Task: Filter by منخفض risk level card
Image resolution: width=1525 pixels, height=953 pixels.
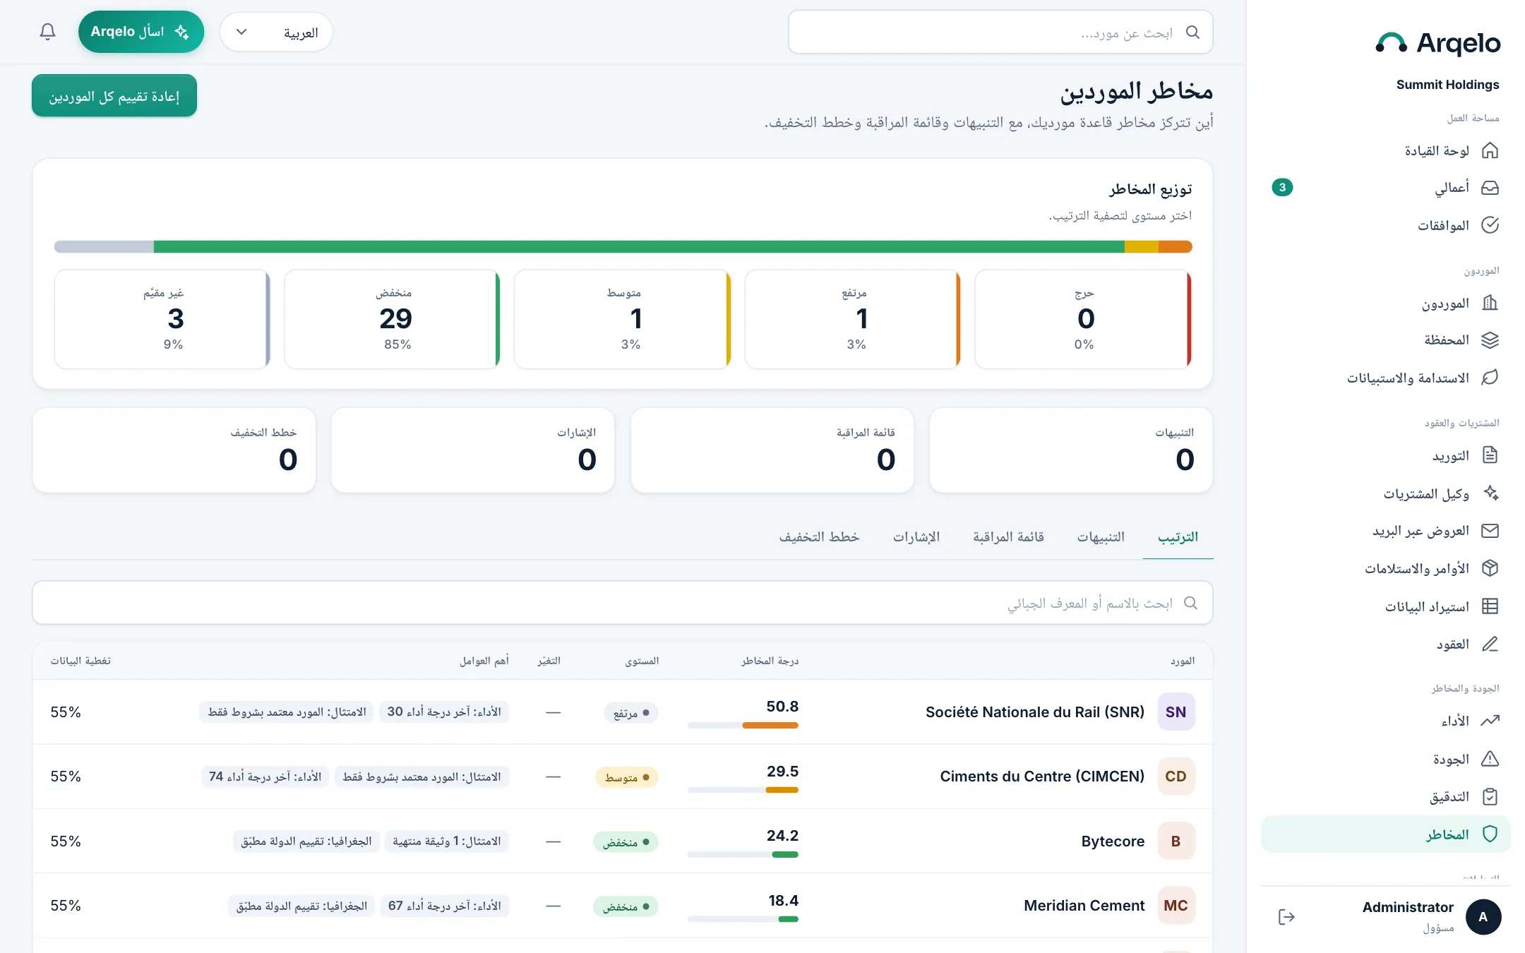Action: pyautogui.click(x=392, y=319)
